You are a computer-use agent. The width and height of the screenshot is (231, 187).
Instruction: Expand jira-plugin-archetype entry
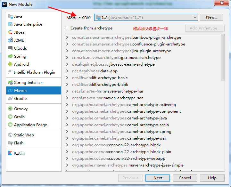67,51
